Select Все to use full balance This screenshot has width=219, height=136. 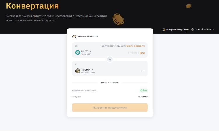tap(142, 53)
